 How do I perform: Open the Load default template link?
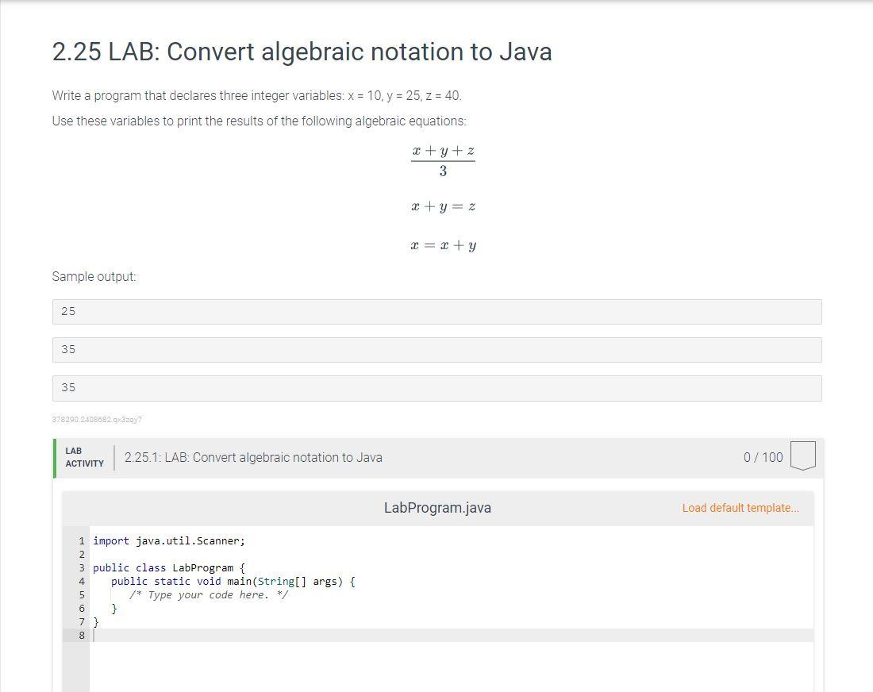(x=740, y=508)
